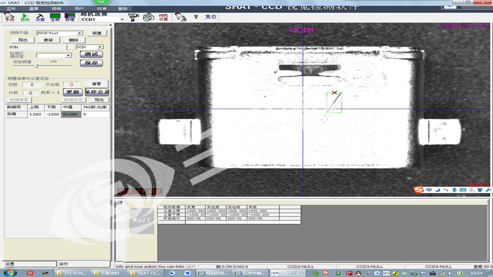The width and height of the screenshot is (493, 277).
Task: Click lower limit cell -1000
Action: 53,114
